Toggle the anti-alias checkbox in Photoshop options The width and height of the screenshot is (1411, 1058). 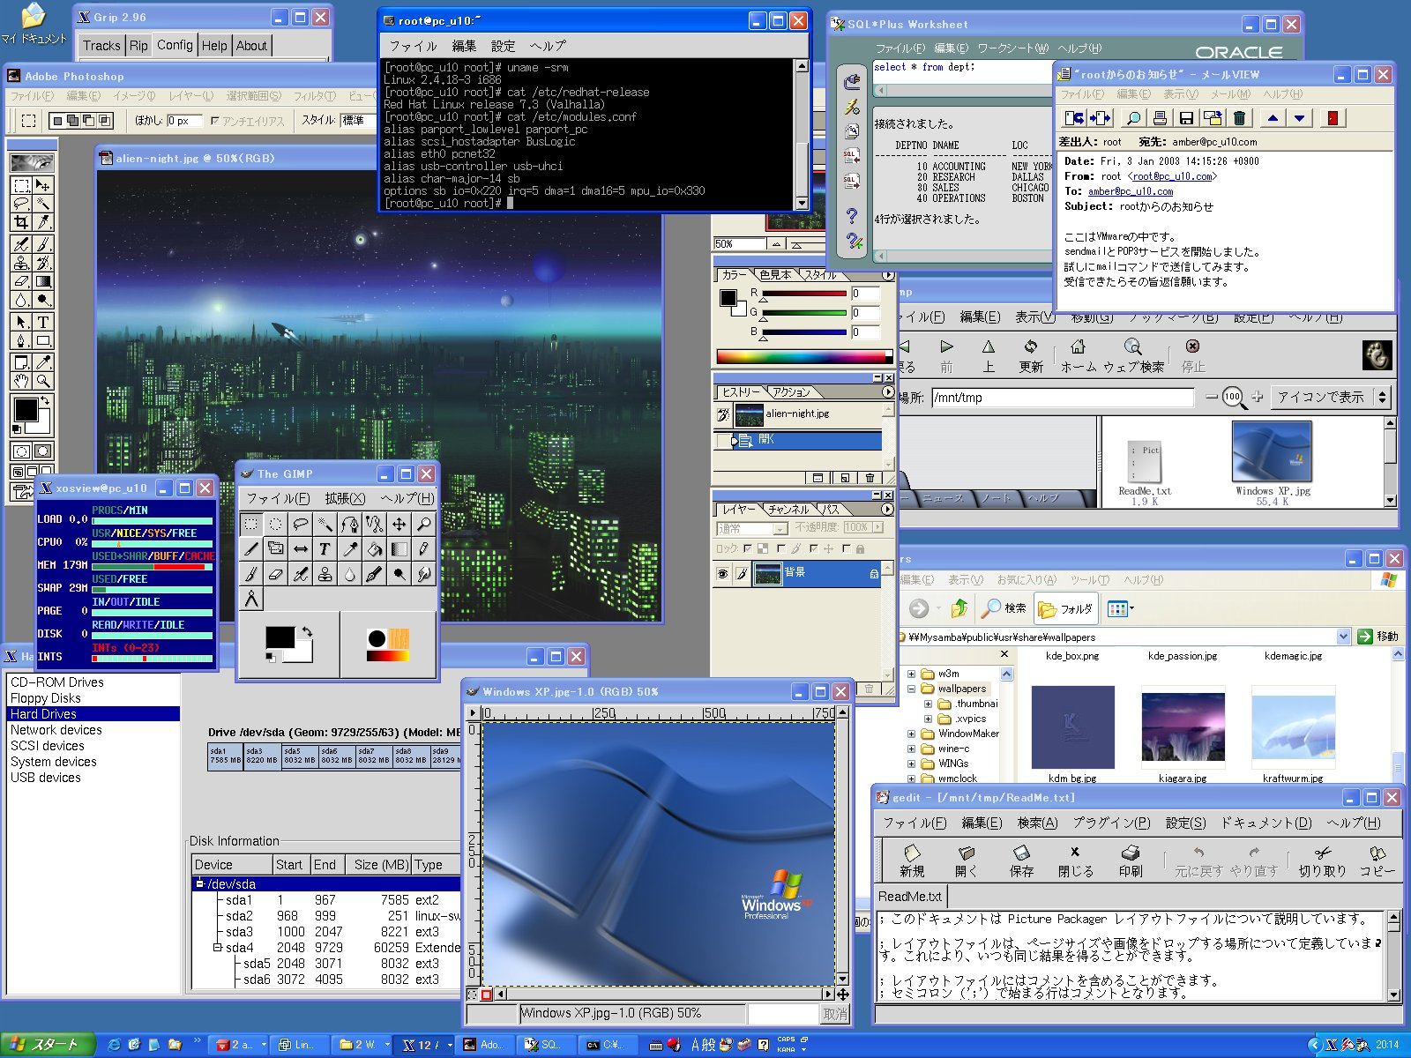214,121
